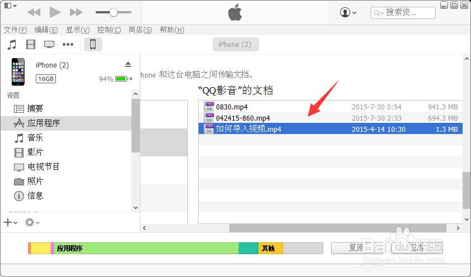
Task: Select 照片 in the sidebar
Action: 66,181
